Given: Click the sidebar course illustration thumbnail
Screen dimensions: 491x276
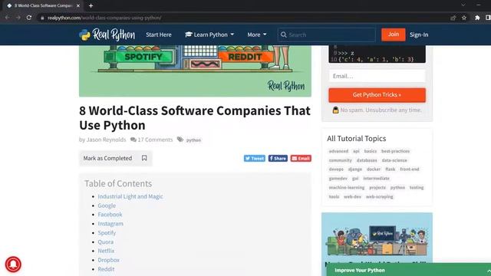Looking at the screenshot, I should (x=377, y=240).
